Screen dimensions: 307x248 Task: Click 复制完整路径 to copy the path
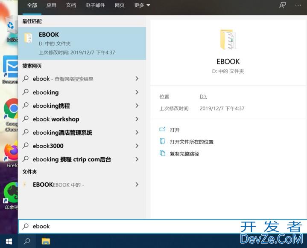[184, 154]
